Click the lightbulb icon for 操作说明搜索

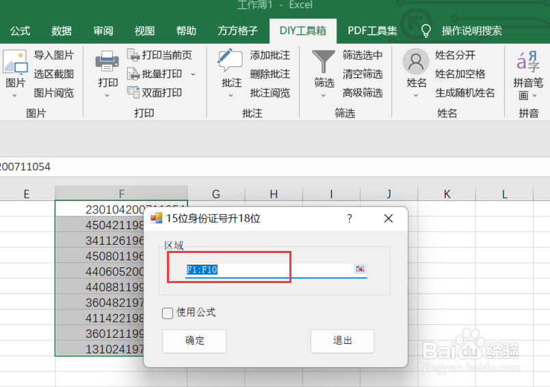425,31
